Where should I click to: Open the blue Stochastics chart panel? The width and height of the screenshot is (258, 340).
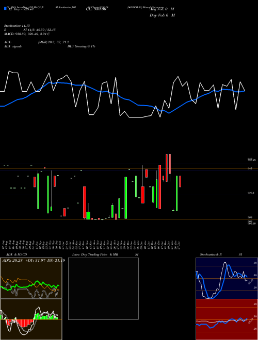(227, 278)
